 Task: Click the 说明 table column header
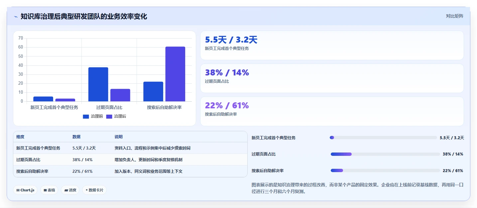click(x=119, y=137)
